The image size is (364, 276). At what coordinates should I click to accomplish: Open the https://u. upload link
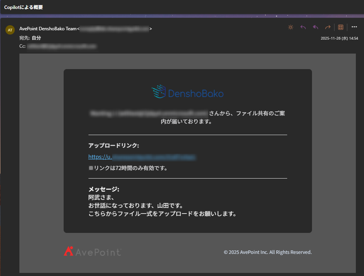(142, 157)
